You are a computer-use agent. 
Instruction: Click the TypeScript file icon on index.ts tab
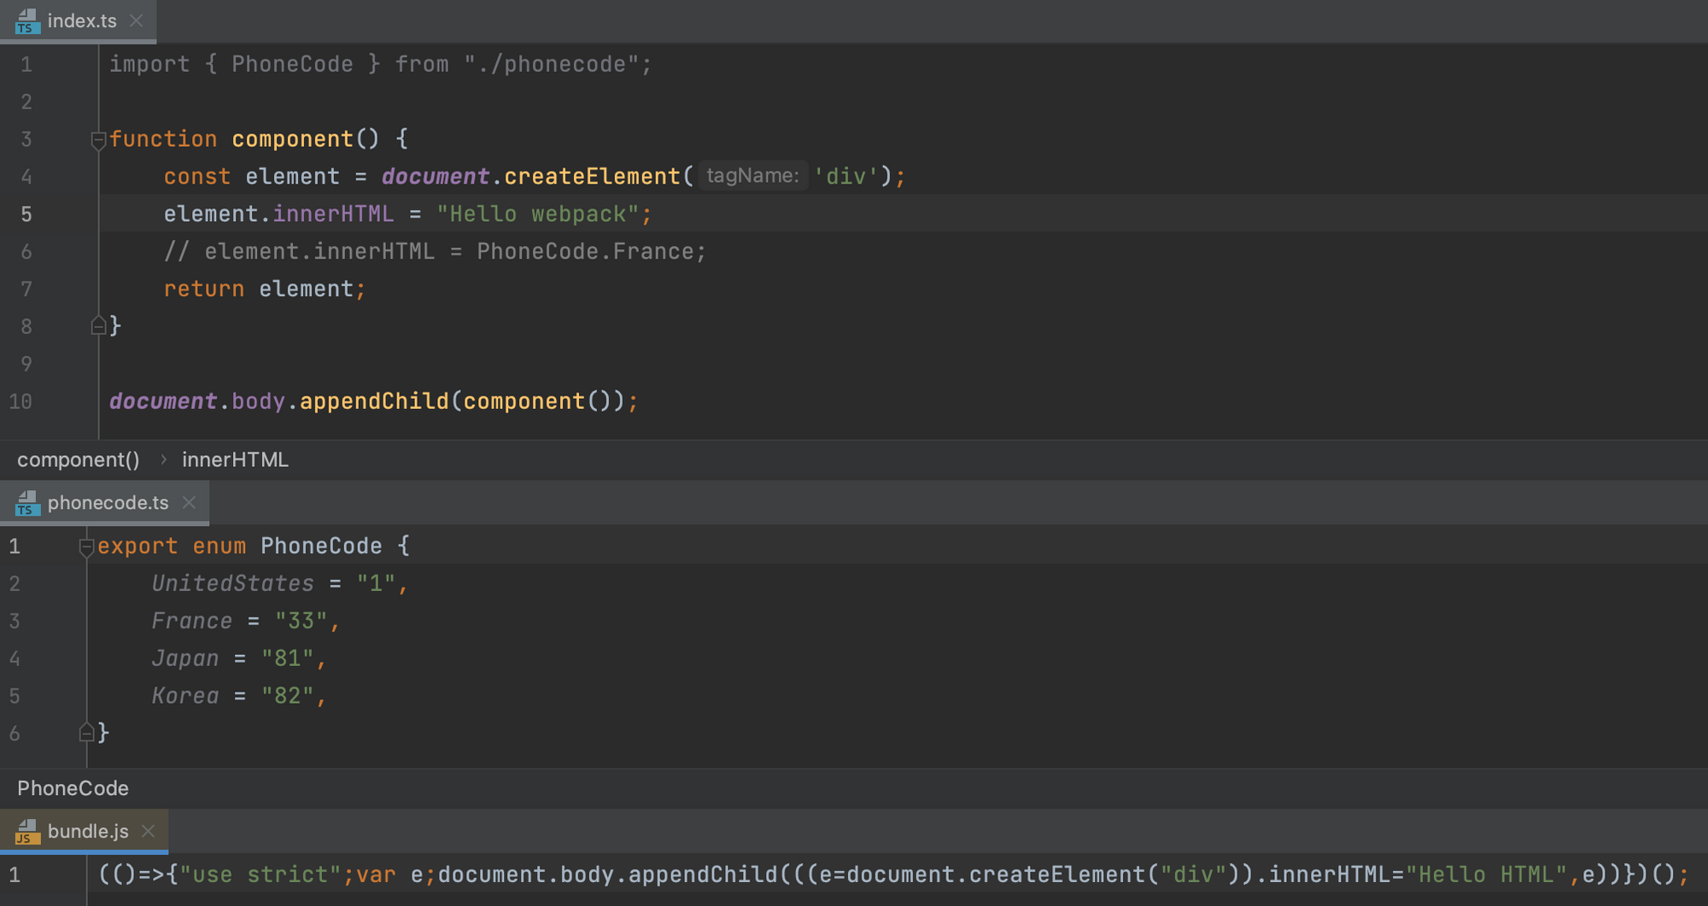[x=27, y=21]
